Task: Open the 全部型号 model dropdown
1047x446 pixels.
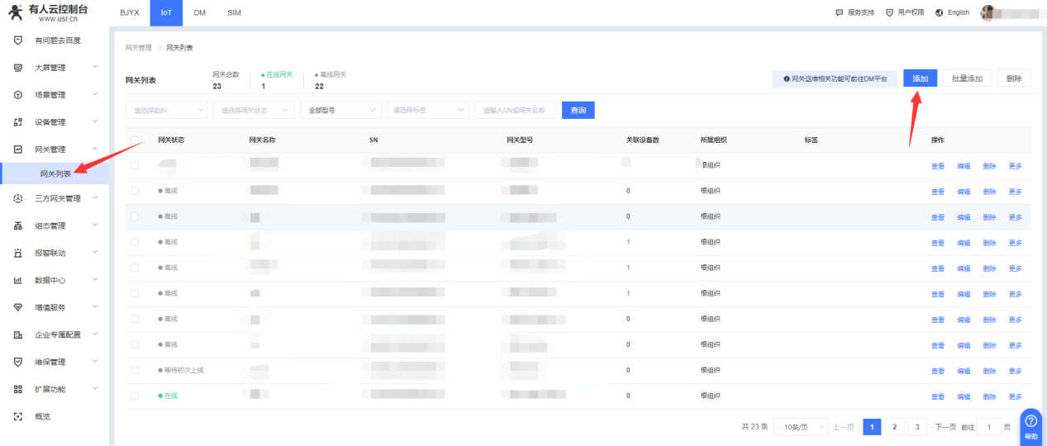Action: [340, 110]
